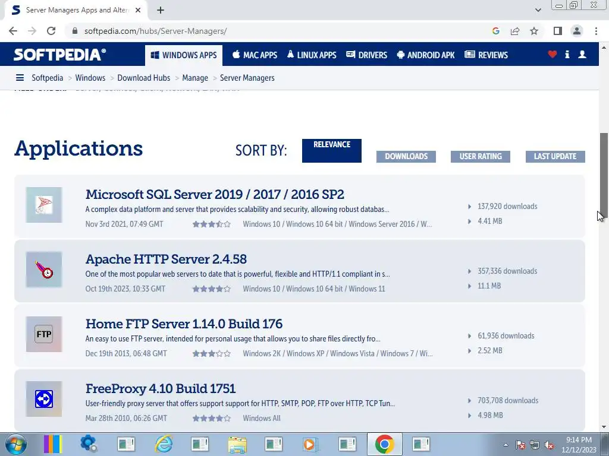The width and height of the screenshot is (609, 456).
Task: Click the Apache HTTP Server app icon
Action: click(x=44, y=270)
